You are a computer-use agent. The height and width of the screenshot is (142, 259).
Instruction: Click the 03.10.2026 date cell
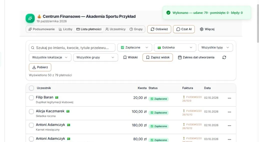pyautogui.click(x=211, y=139)
